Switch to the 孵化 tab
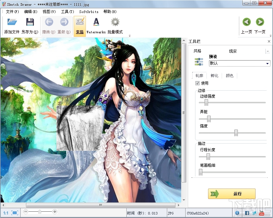 (214, 75)
